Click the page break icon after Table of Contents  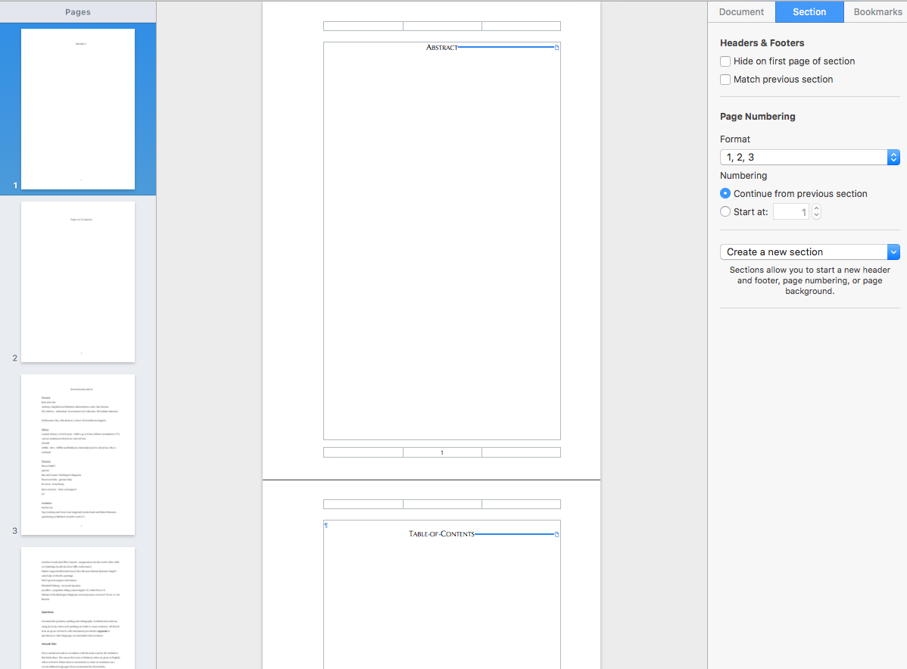(557, 534)
